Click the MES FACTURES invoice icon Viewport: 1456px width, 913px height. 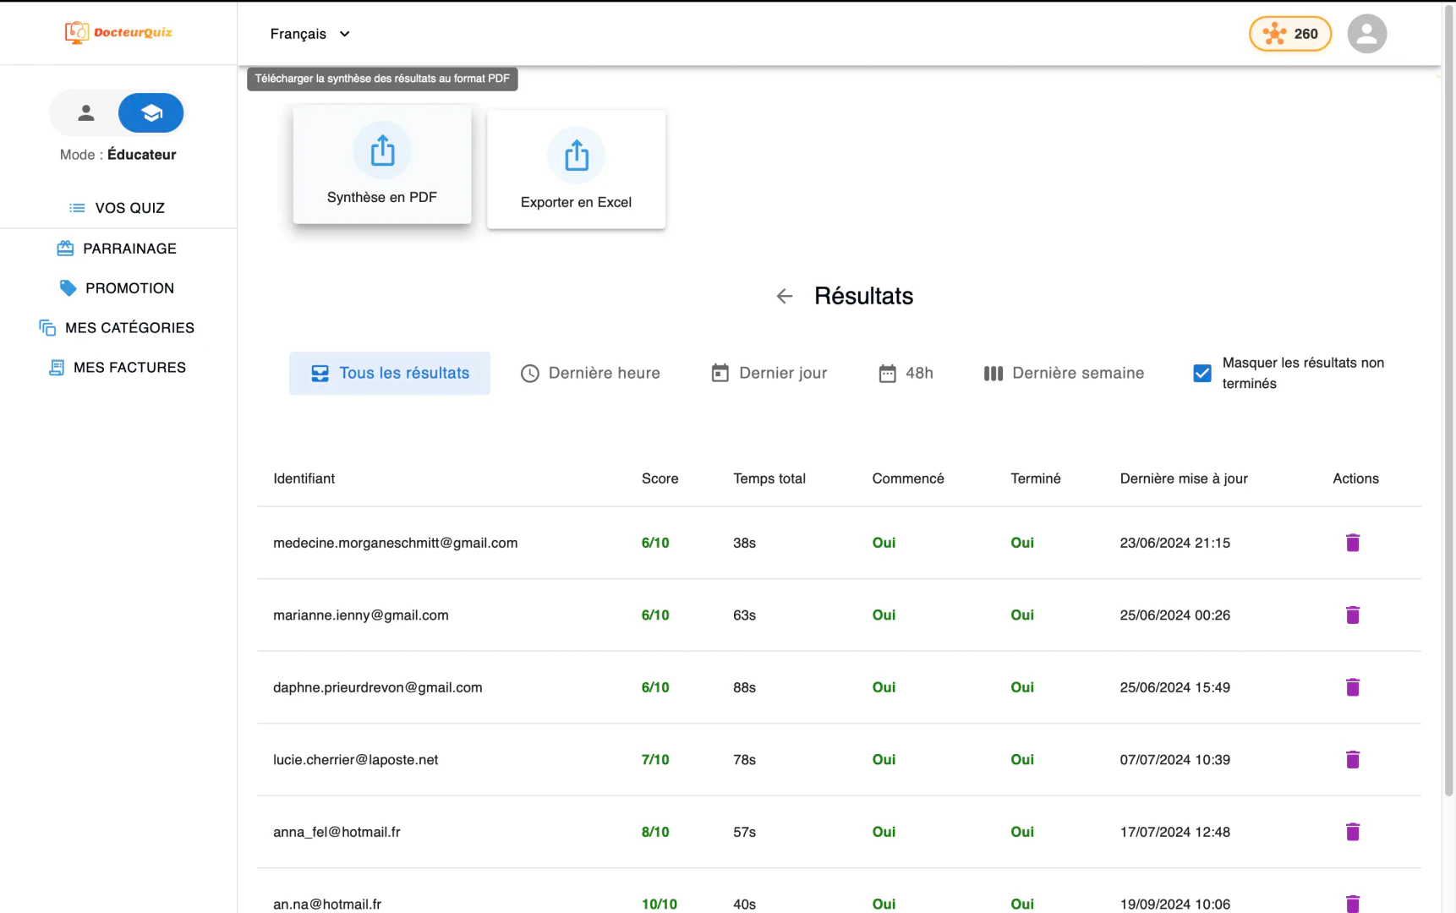(56, 367)
